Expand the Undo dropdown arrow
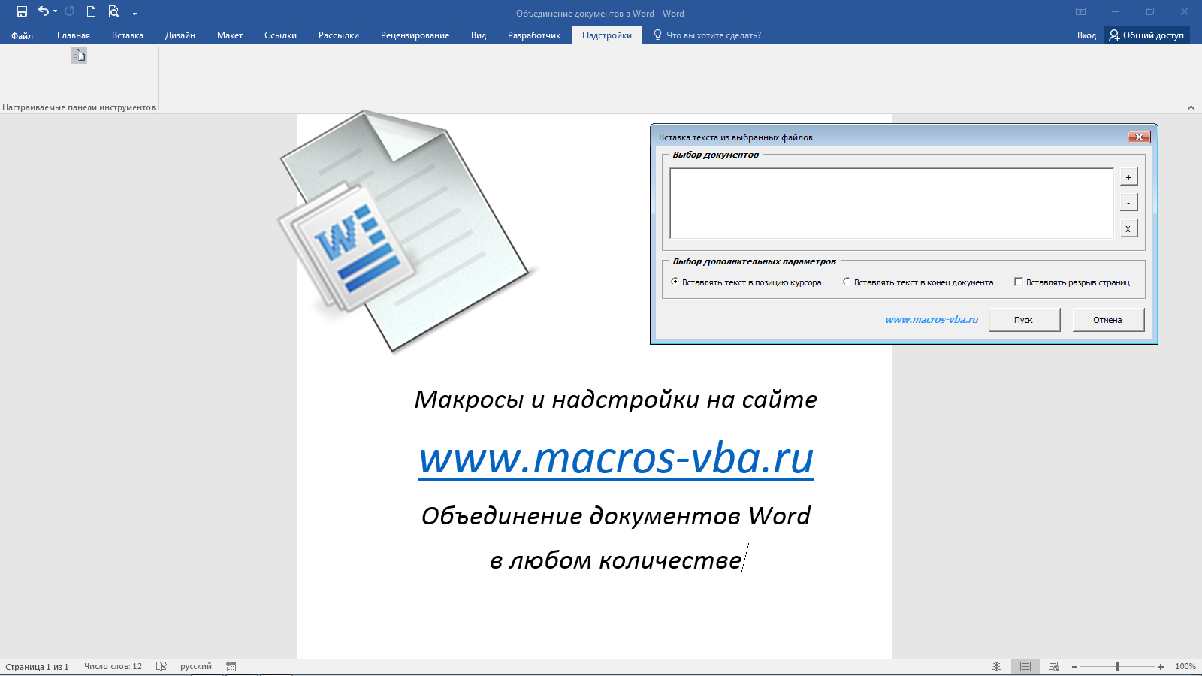Viewport: 1202px width, 676px height. click(55, 11)
